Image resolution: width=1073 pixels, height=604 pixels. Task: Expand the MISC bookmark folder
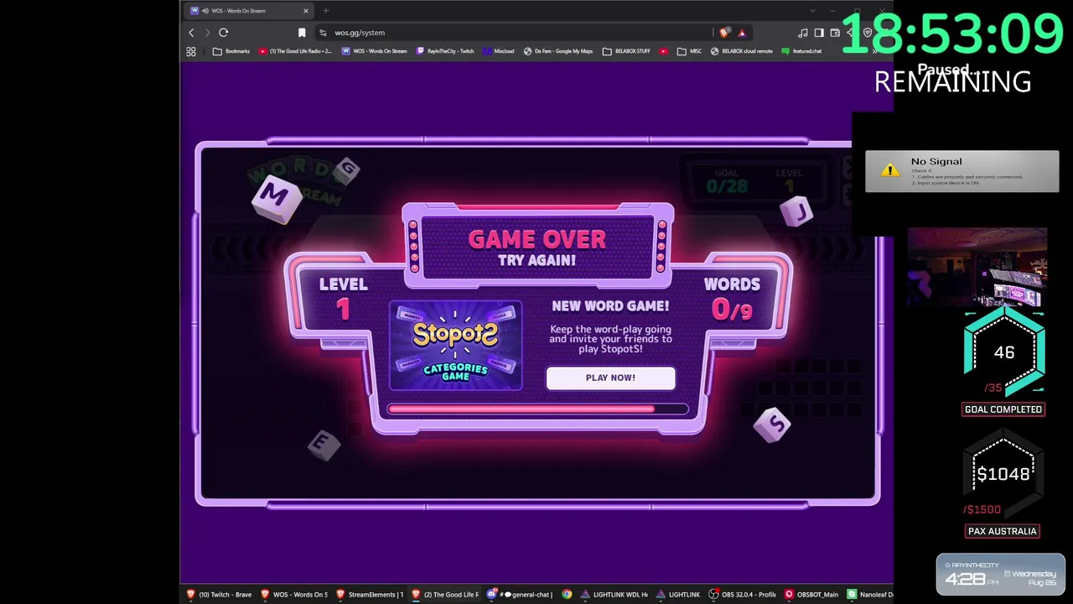click(x=689, y=51)
